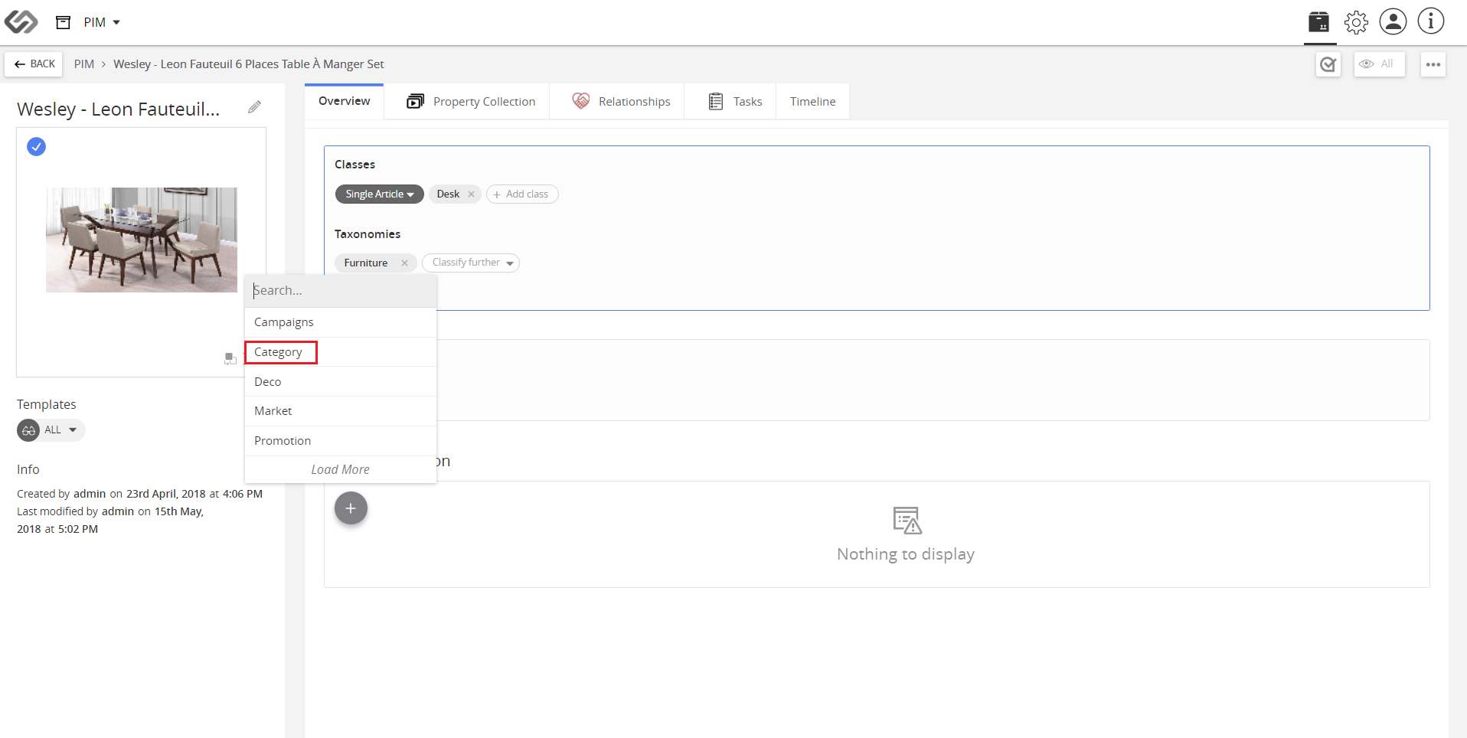Open the user profile icon

(x=1393, y=21)
